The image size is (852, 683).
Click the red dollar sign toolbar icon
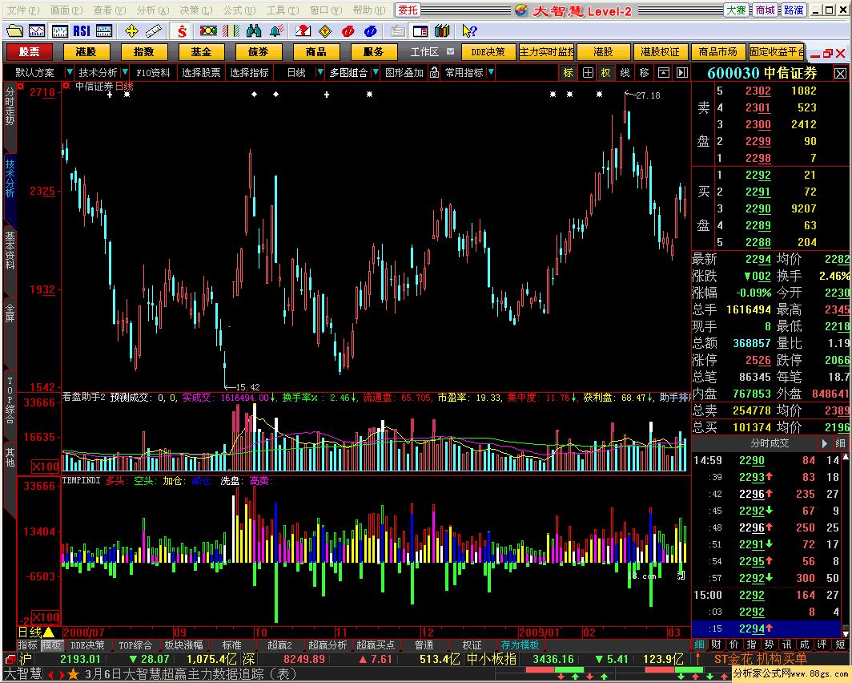[x=182, y=31]
